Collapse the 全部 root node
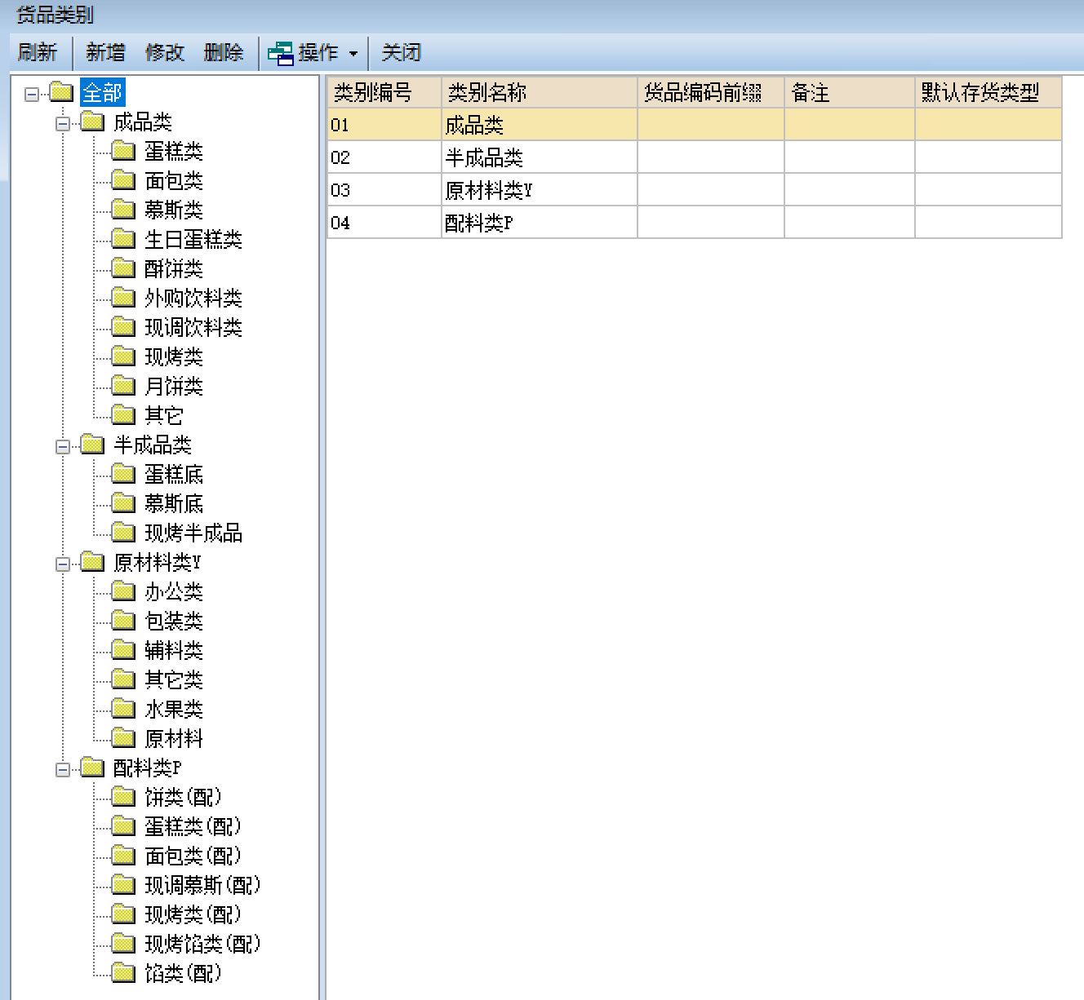This screenshot has height=1000, width=1084. coord(32,93)
